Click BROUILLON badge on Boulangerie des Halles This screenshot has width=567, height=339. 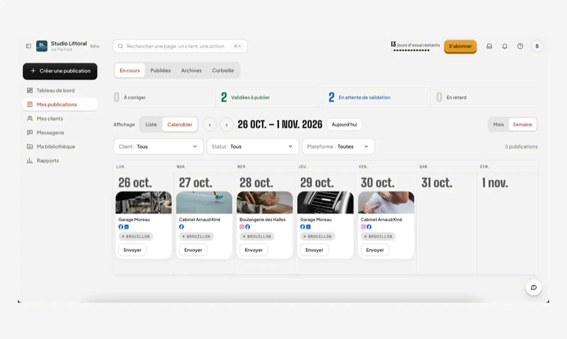[x=257, y=236]
